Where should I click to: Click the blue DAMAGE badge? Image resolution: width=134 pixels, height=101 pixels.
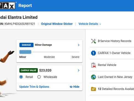(26, 45)
